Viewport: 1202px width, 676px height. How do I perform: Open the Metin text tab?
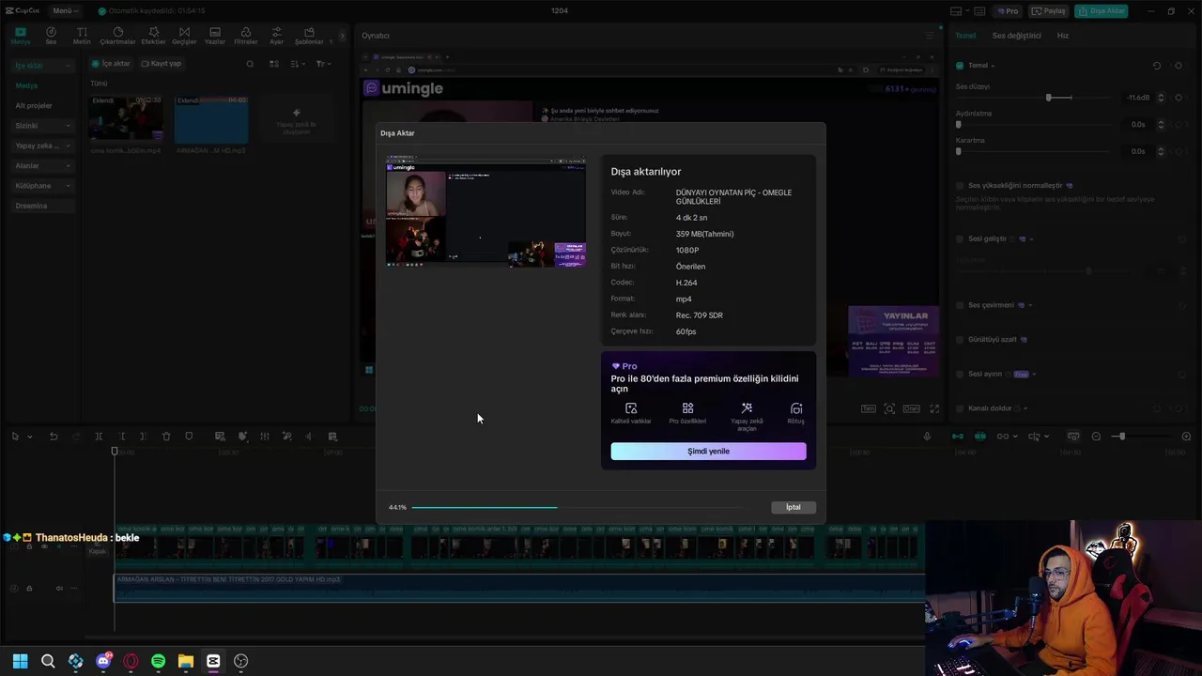coord(82,36)
